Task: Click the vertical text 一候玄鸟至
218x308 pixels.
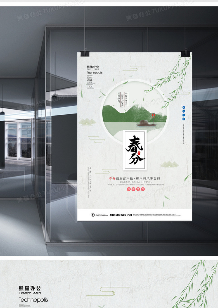Action: [126, 99]
